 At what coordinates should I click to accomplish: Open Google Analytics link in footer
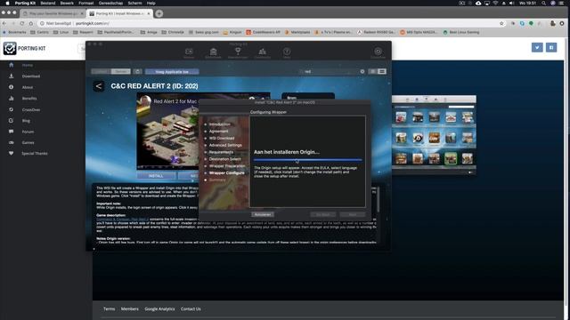tap(159, 308)
